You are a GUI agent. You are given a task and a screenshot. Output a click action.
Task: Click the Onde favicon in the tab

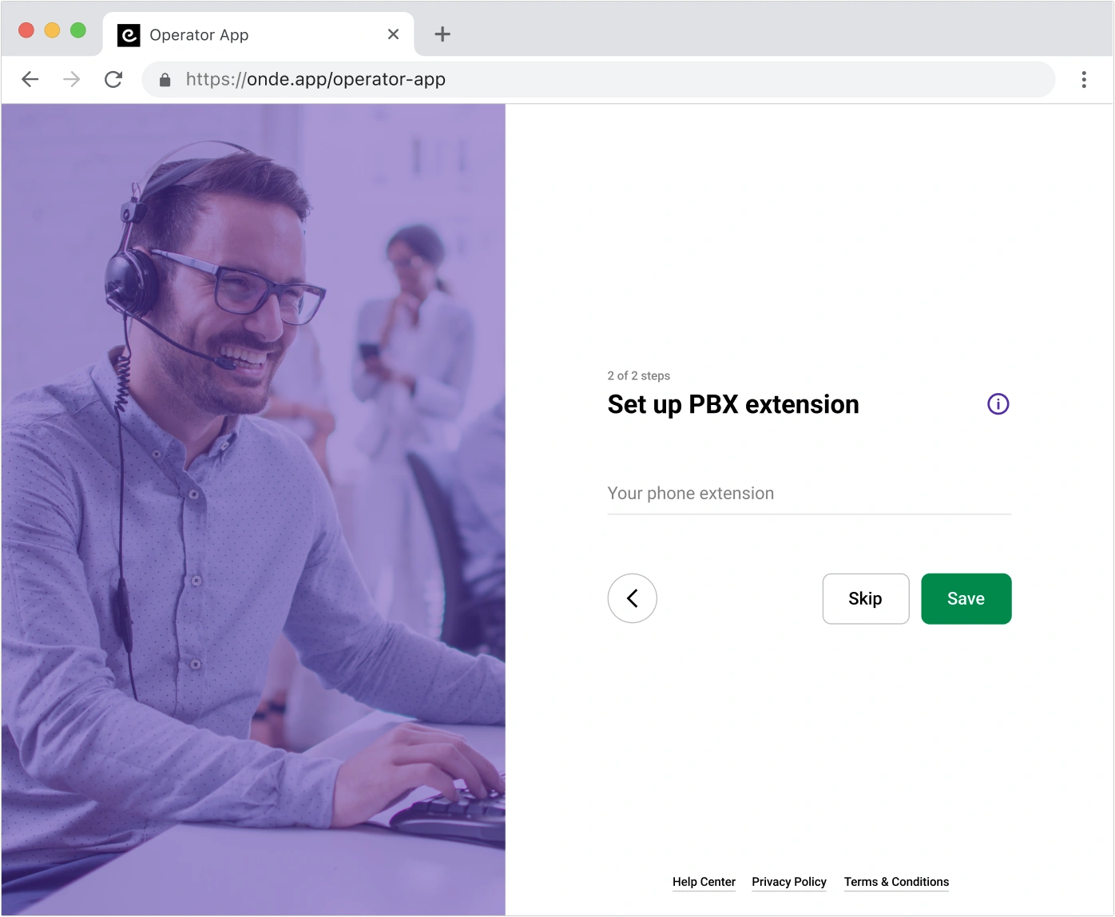point(129,35)
